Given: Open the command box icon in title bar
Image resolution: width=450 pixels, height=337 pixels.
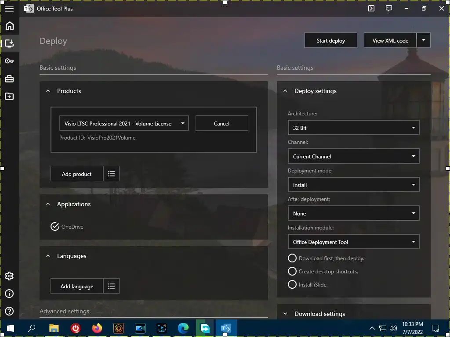Looking at the screenshot, I should click(x=371, y=8).
